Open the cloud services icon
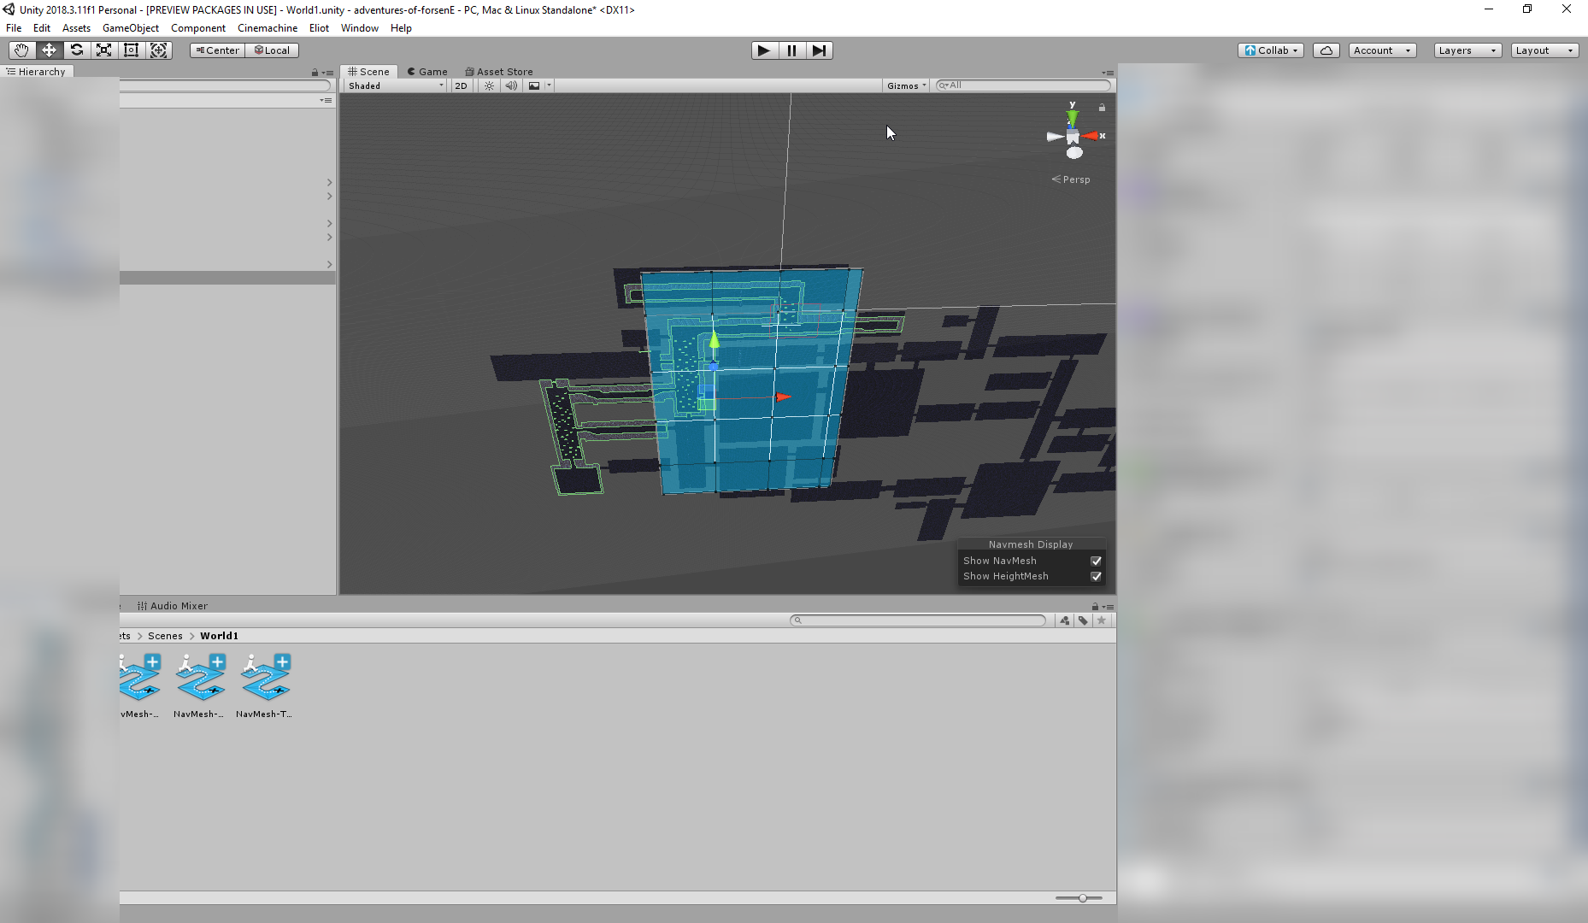Image resolution: width=1588 pixels, height=923 pixels. click(1326, 50)
